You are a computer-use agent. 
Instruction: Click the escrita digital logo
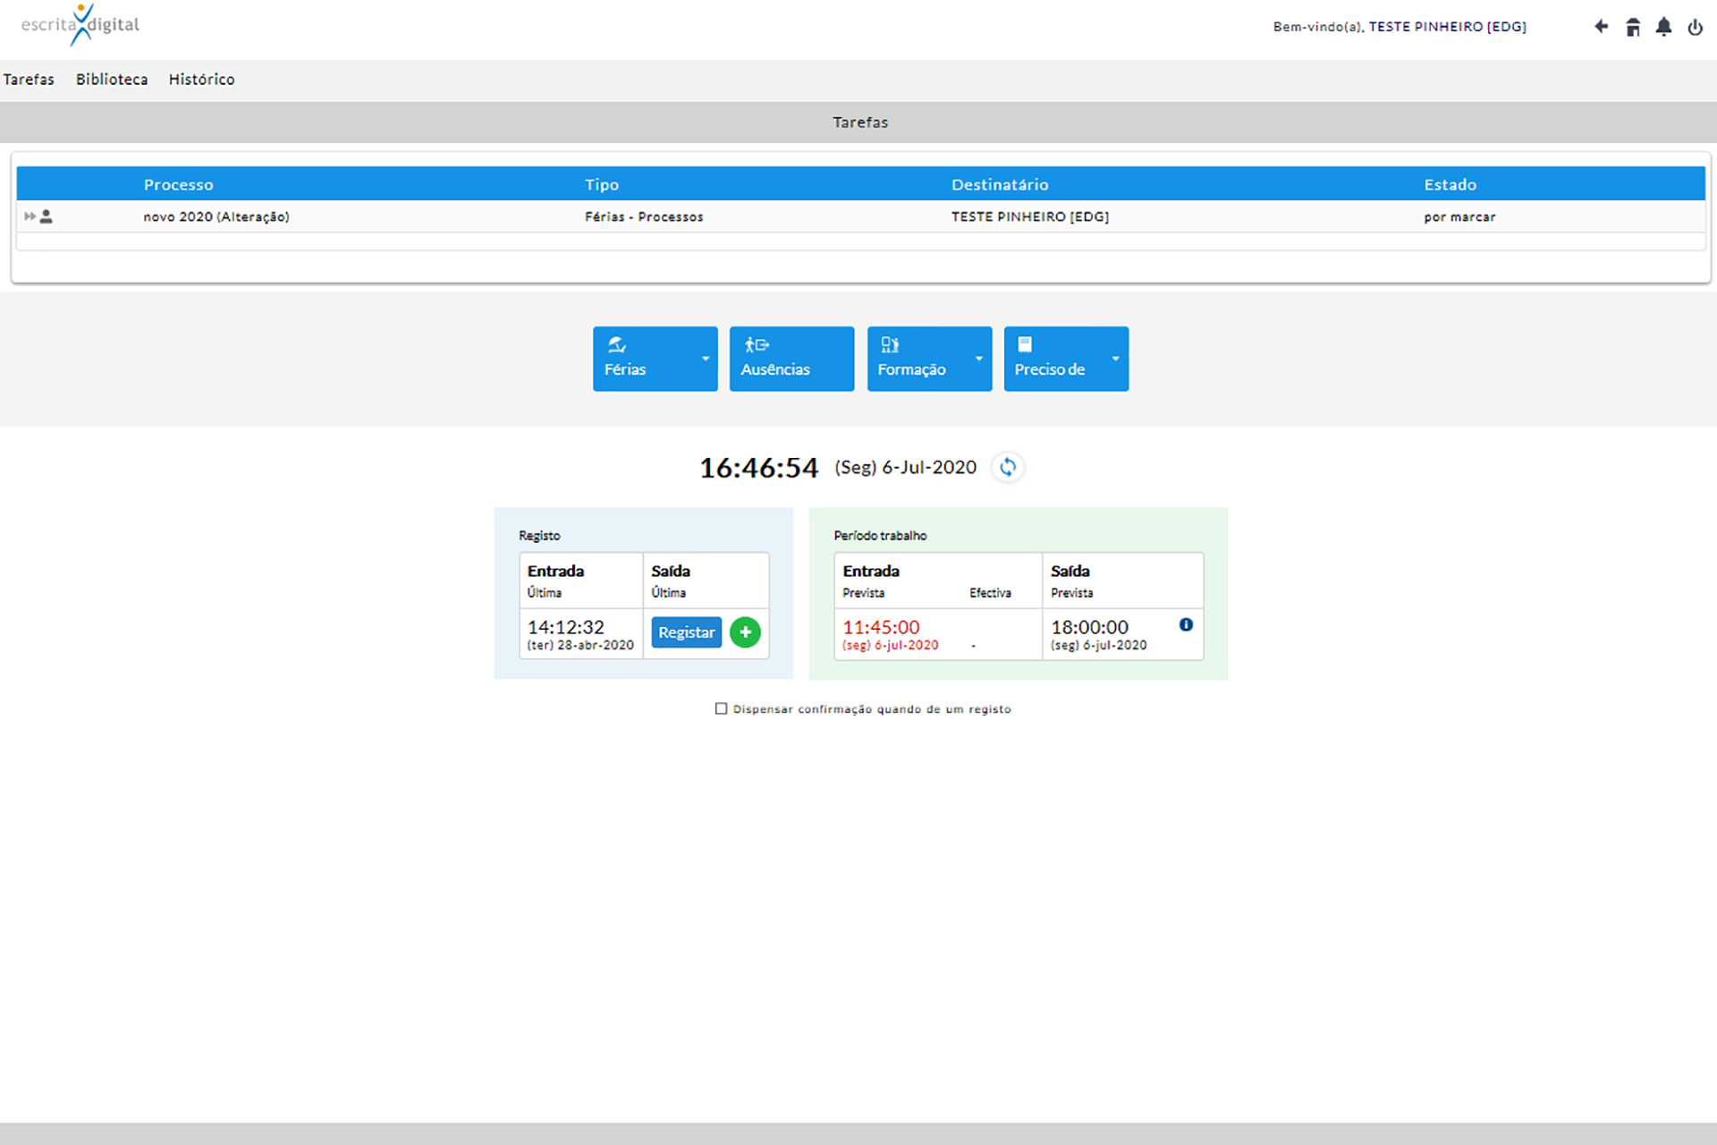point(80,25)
